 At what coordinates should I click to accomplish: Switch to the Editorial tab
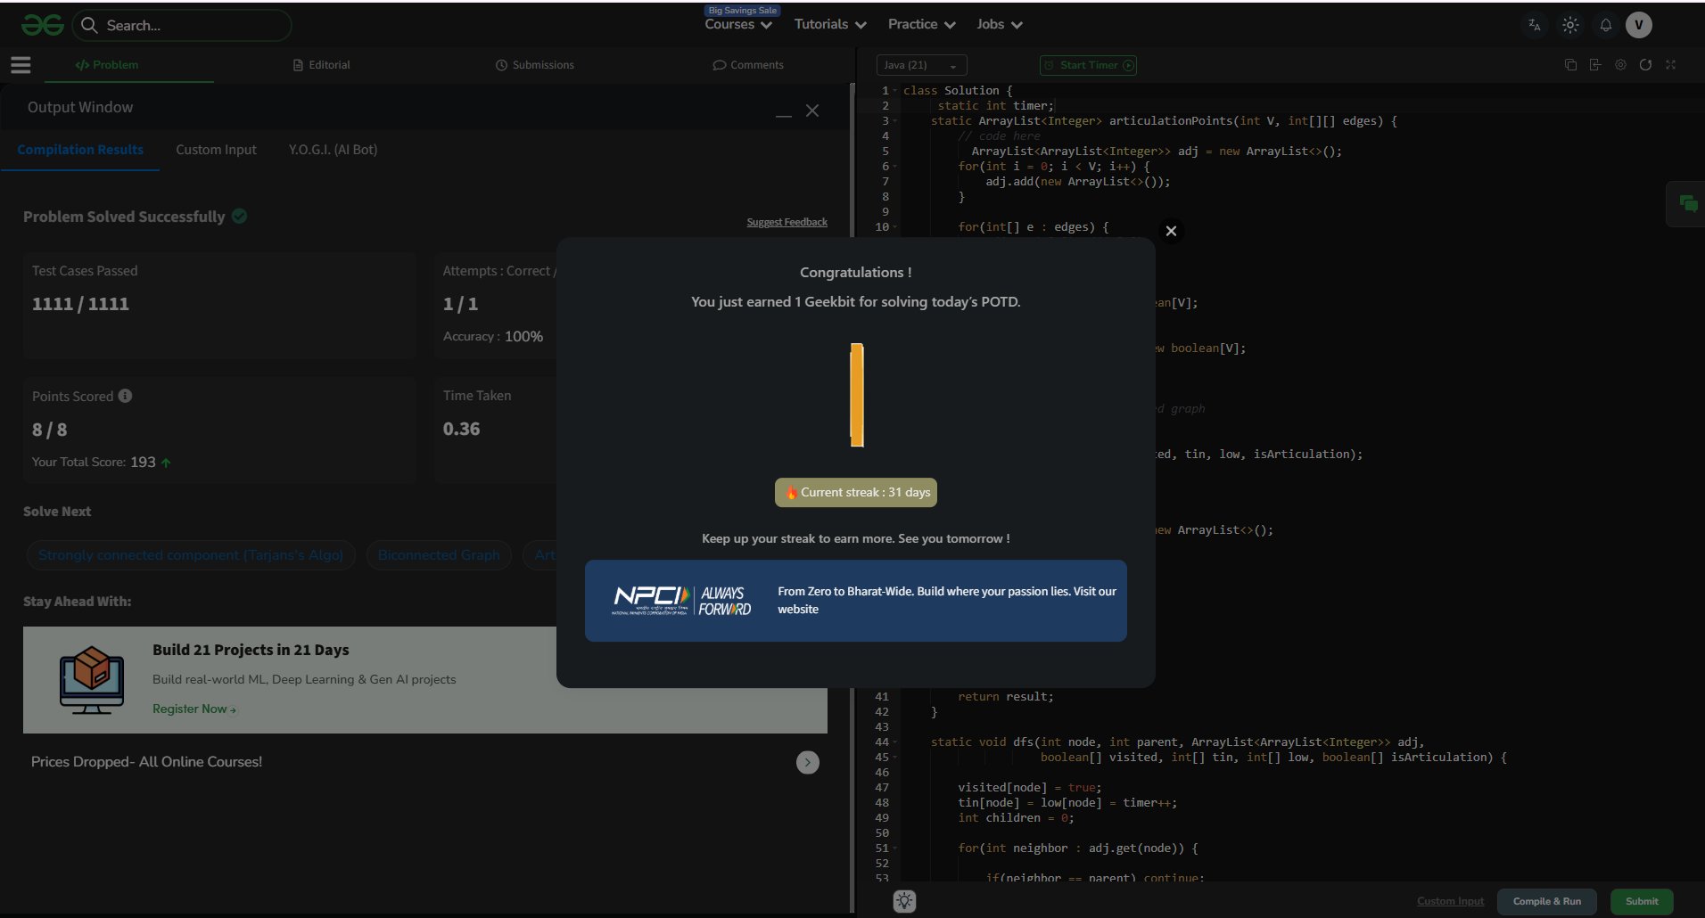[x=322, y=65]
